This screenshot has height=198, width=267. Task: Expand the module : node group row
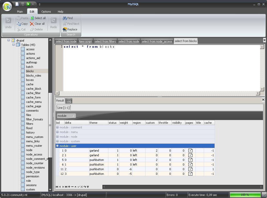57,137
